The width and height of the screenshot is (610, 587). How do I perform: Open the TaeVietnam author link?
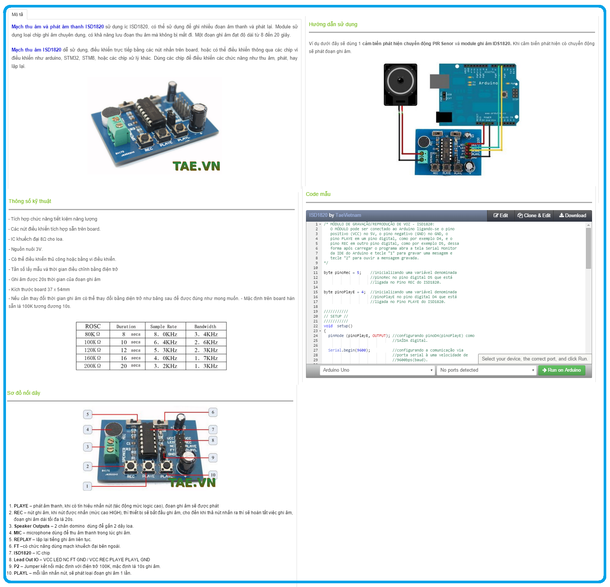tap(348, 215)
